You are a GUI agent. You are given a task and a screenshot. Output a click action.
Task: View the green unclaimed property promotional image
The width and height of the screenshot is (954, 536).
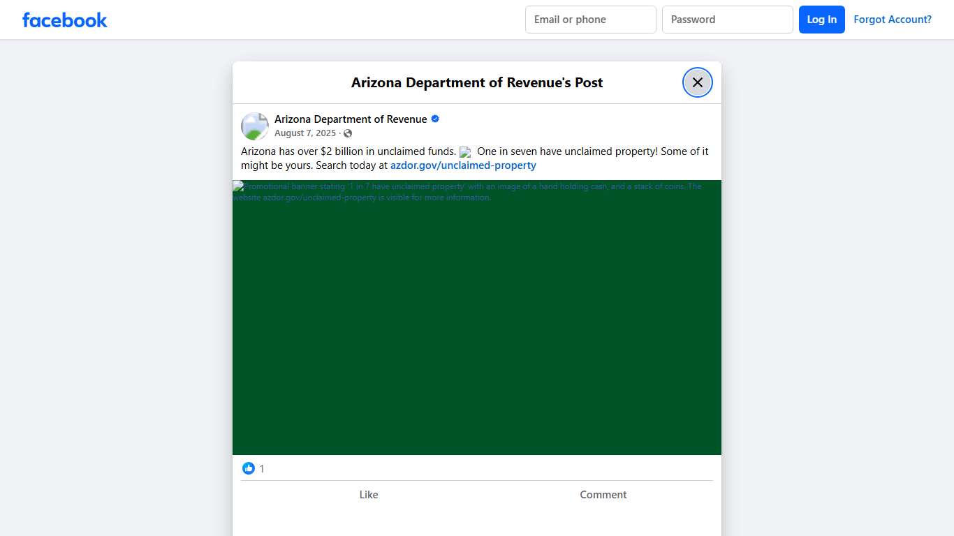(x=476, y=318)
